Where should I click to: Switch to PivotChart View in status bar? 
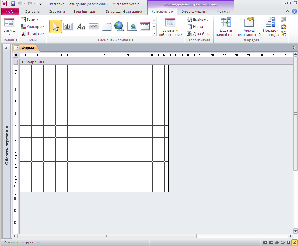[283, 242]
